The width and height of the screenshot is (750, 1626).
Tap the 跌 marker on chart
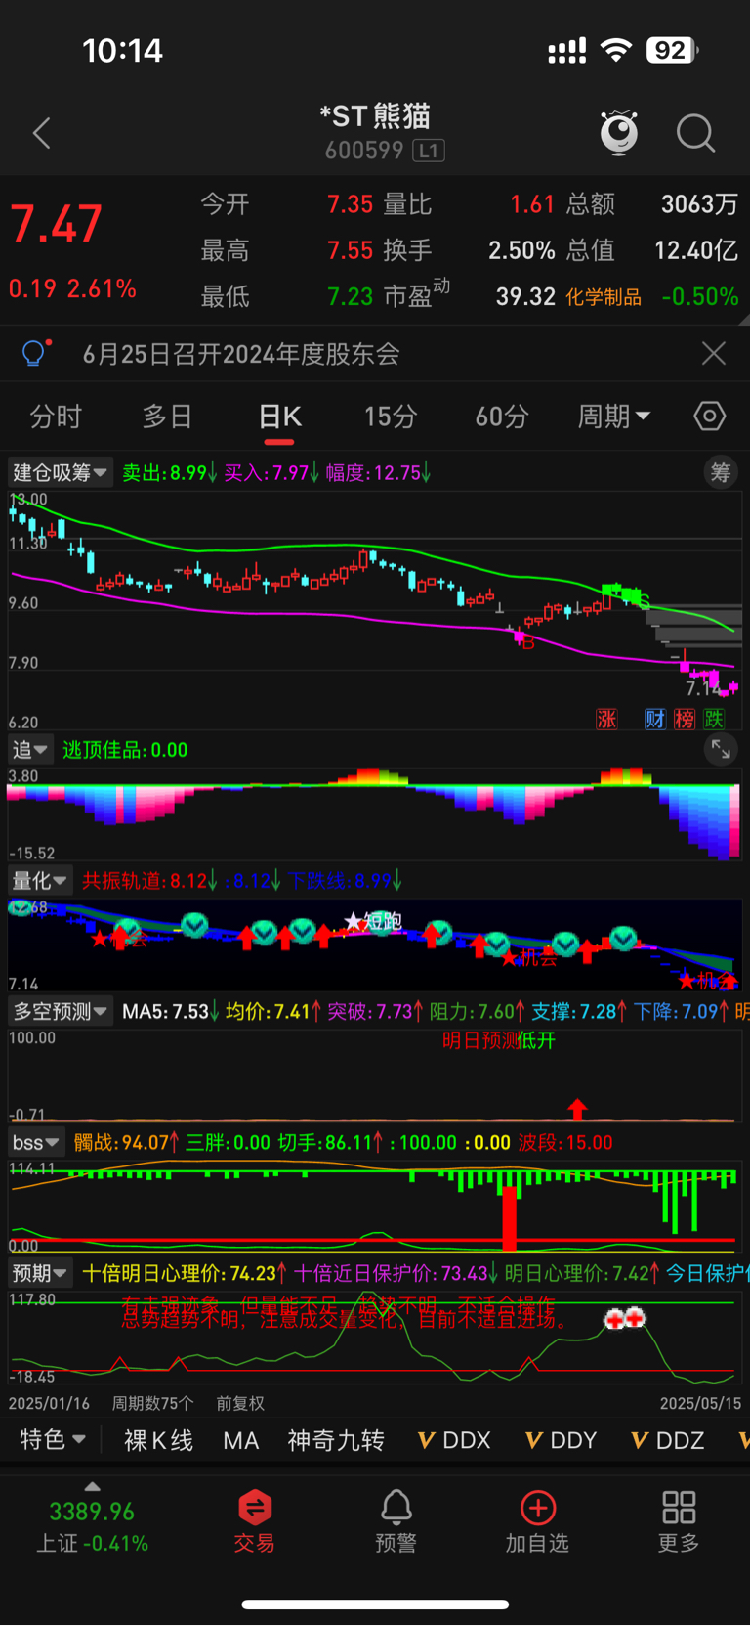714,719
